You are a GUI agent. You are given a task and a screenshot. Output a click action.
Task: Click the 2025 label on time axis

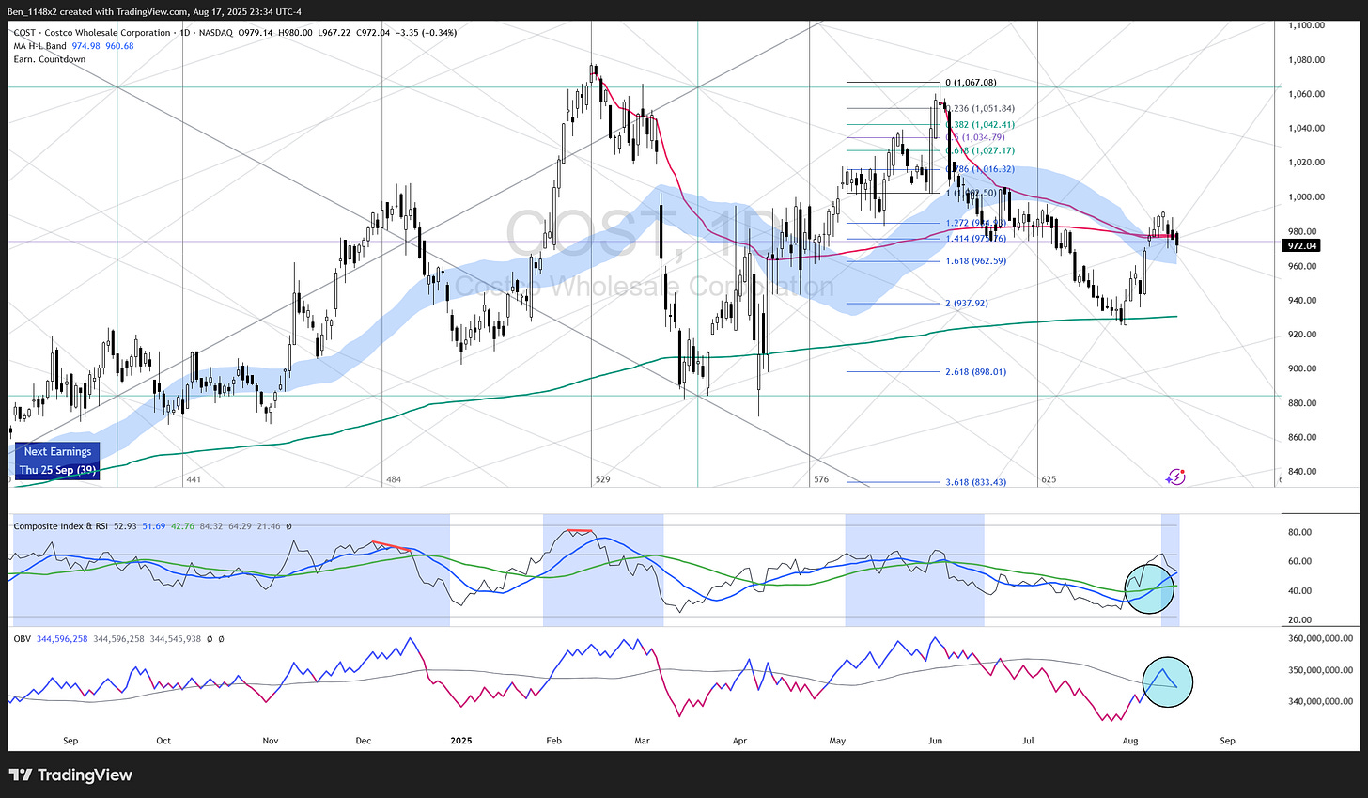click(461, 741)
